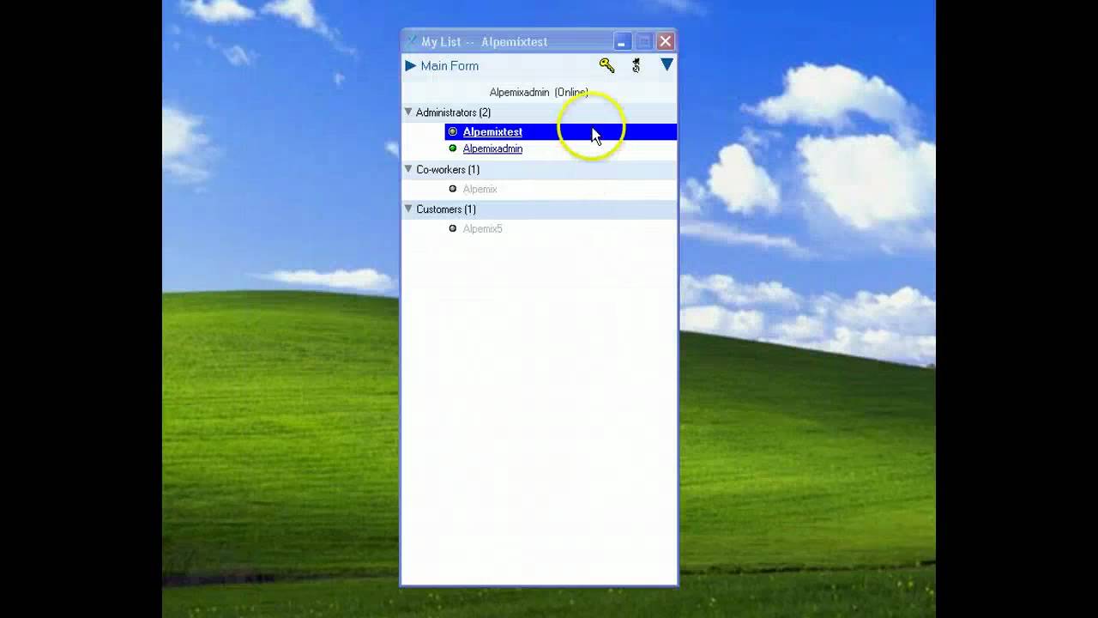
Task: Click the grey status dot beside Alpemix
Action: click(x=453, y=189)
